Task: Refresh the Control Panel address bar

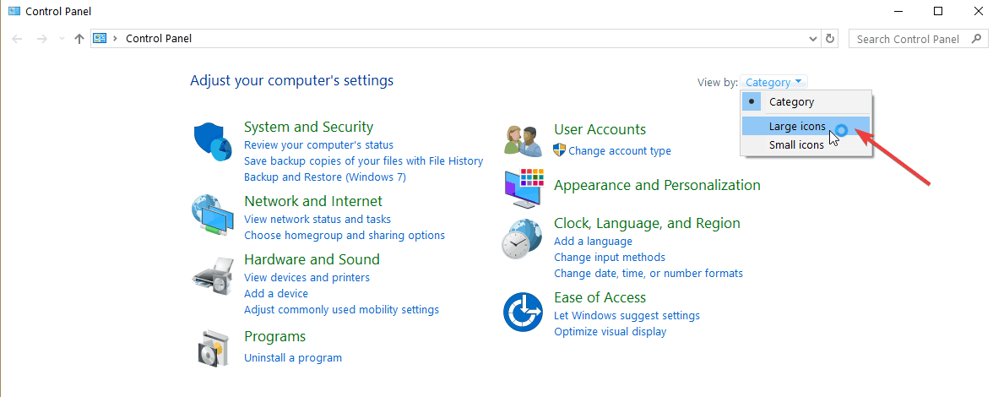Action: pos(829,39)
